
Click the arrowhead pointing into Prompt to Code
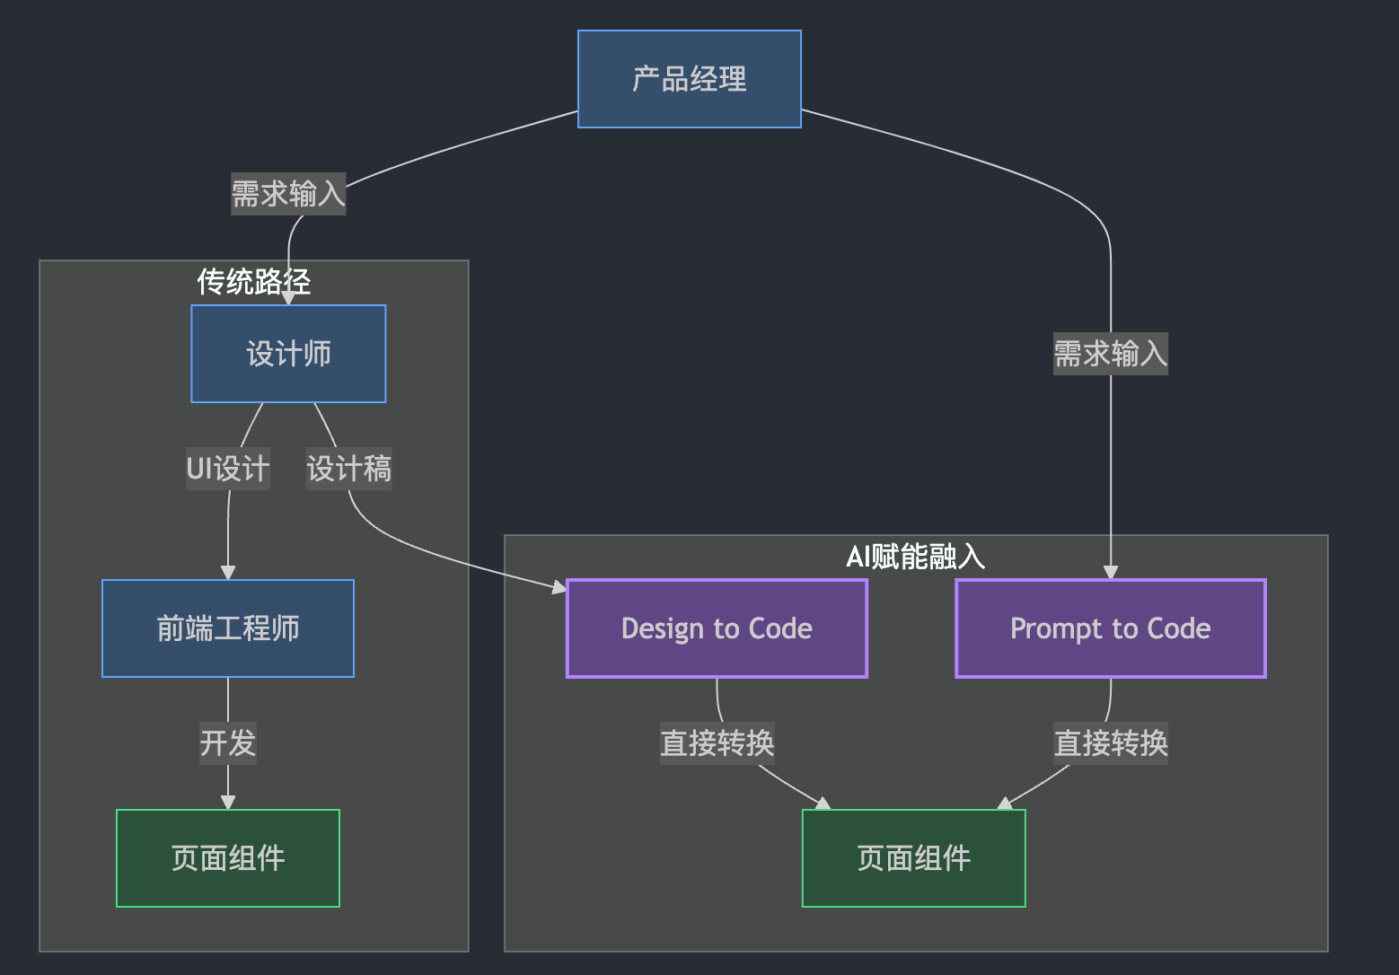pos(1111,572)
